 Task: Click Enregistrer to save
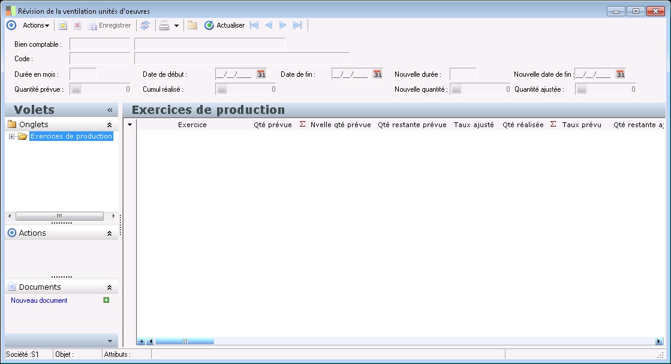click(109, 25)
